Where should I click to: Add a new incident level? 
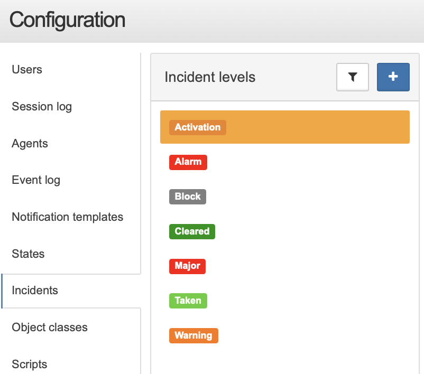click(x=393, y=77)
